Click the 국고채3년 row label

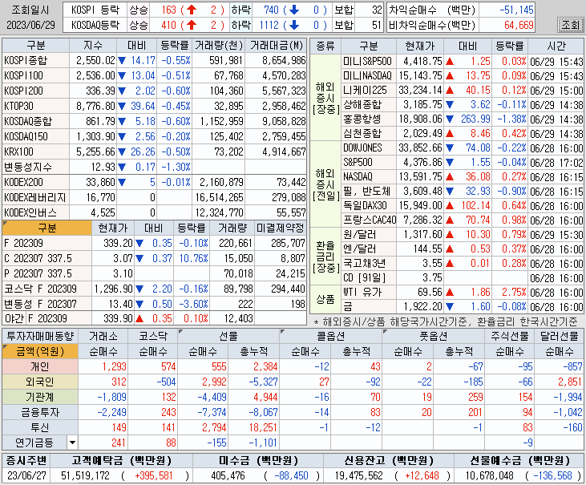coord(369,264)
